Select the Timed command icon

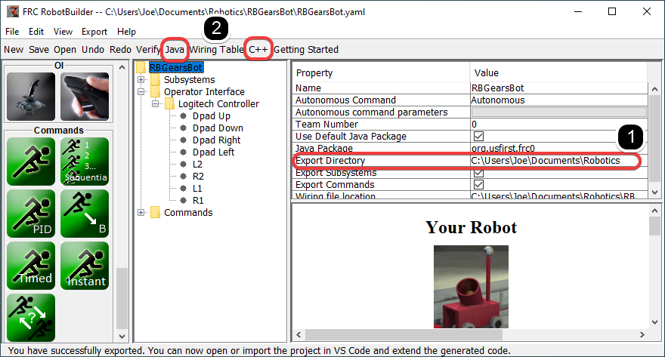[x=31, y=266]
